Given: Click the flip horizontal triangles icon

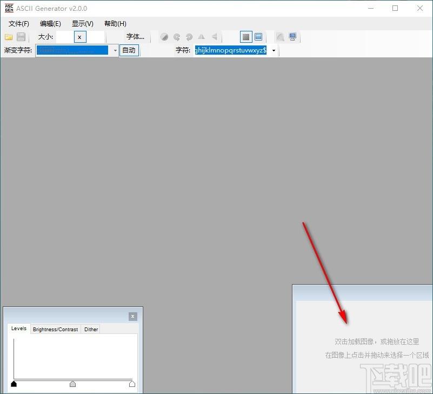Looking at the screenshot, I should [202, 37].
